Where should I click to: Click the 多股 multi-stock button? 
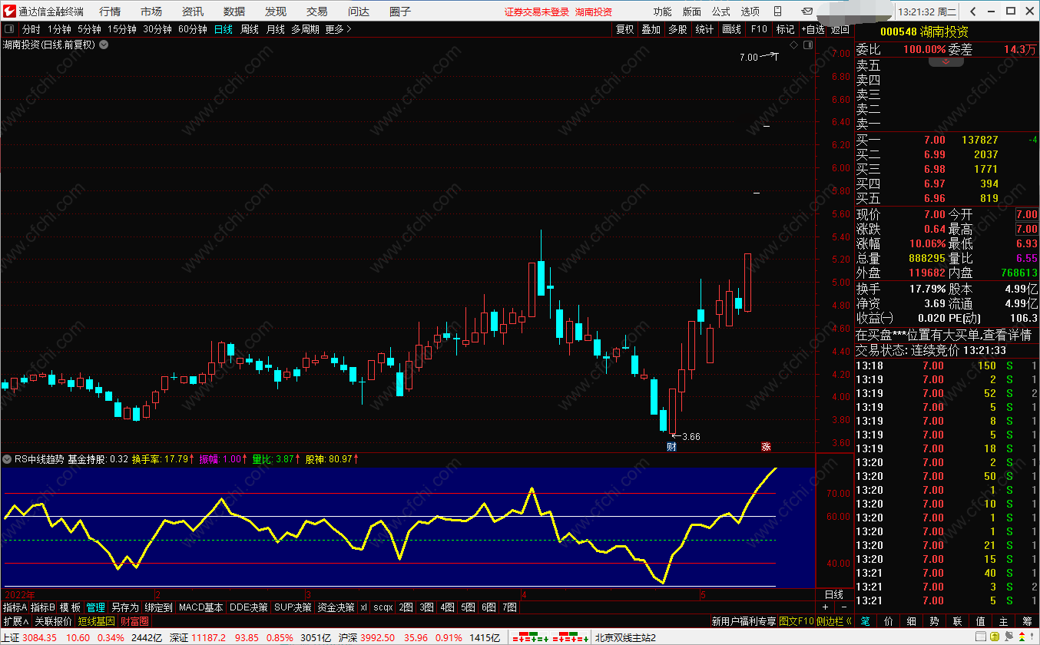pyautogui.click(x=677, y=29)
